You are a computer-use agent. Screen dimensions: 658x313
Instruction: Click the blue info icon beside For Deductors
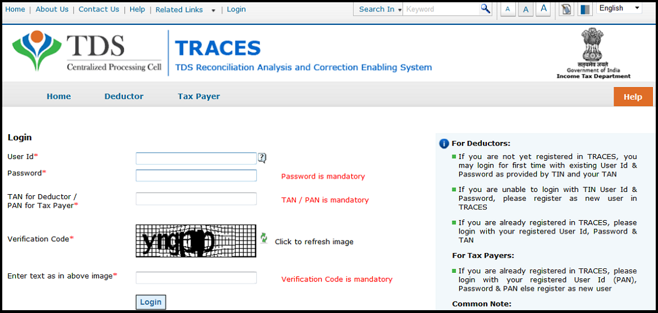[444, 144]
